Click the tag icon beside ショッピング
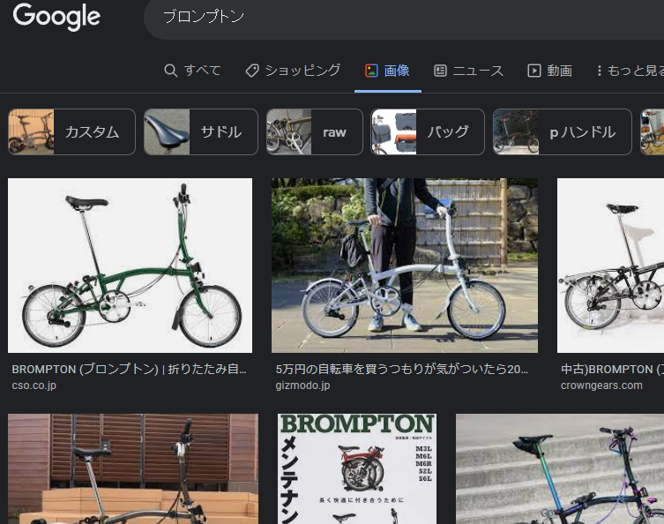This screenshot has height=524, width=664. coord(252,71)
